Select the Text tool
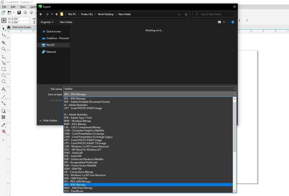Screen dimensions: 289x196 (3, 89)
